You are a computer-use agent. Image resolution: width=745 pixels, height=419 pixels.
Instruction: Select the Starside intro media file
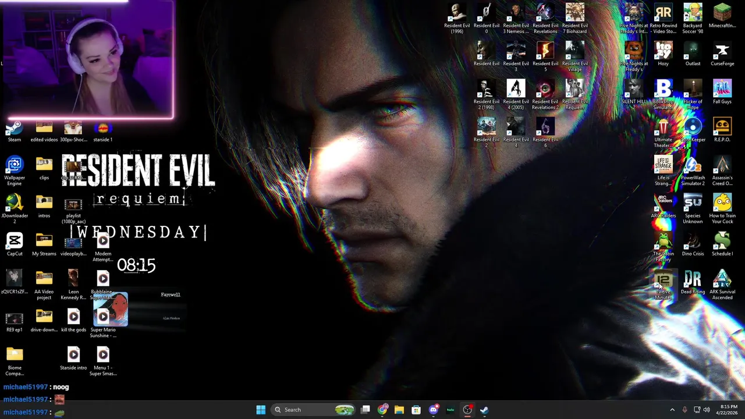click(73, 359)
